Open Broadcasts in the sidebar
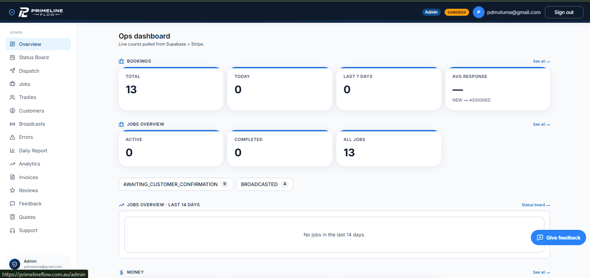Image resolution: width=590 pixels, height=278 pixels. pyautogui.click(x=38, y=124)
